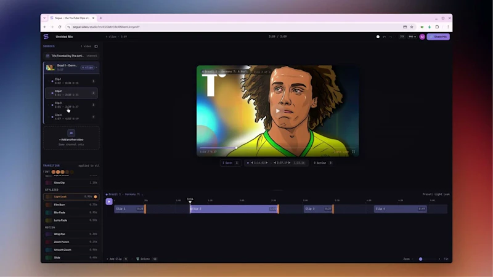Go back in the browser

[x=45, y=27]
